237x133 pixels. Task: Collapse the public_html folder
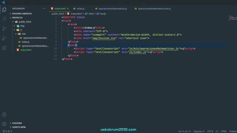[25, 22]
